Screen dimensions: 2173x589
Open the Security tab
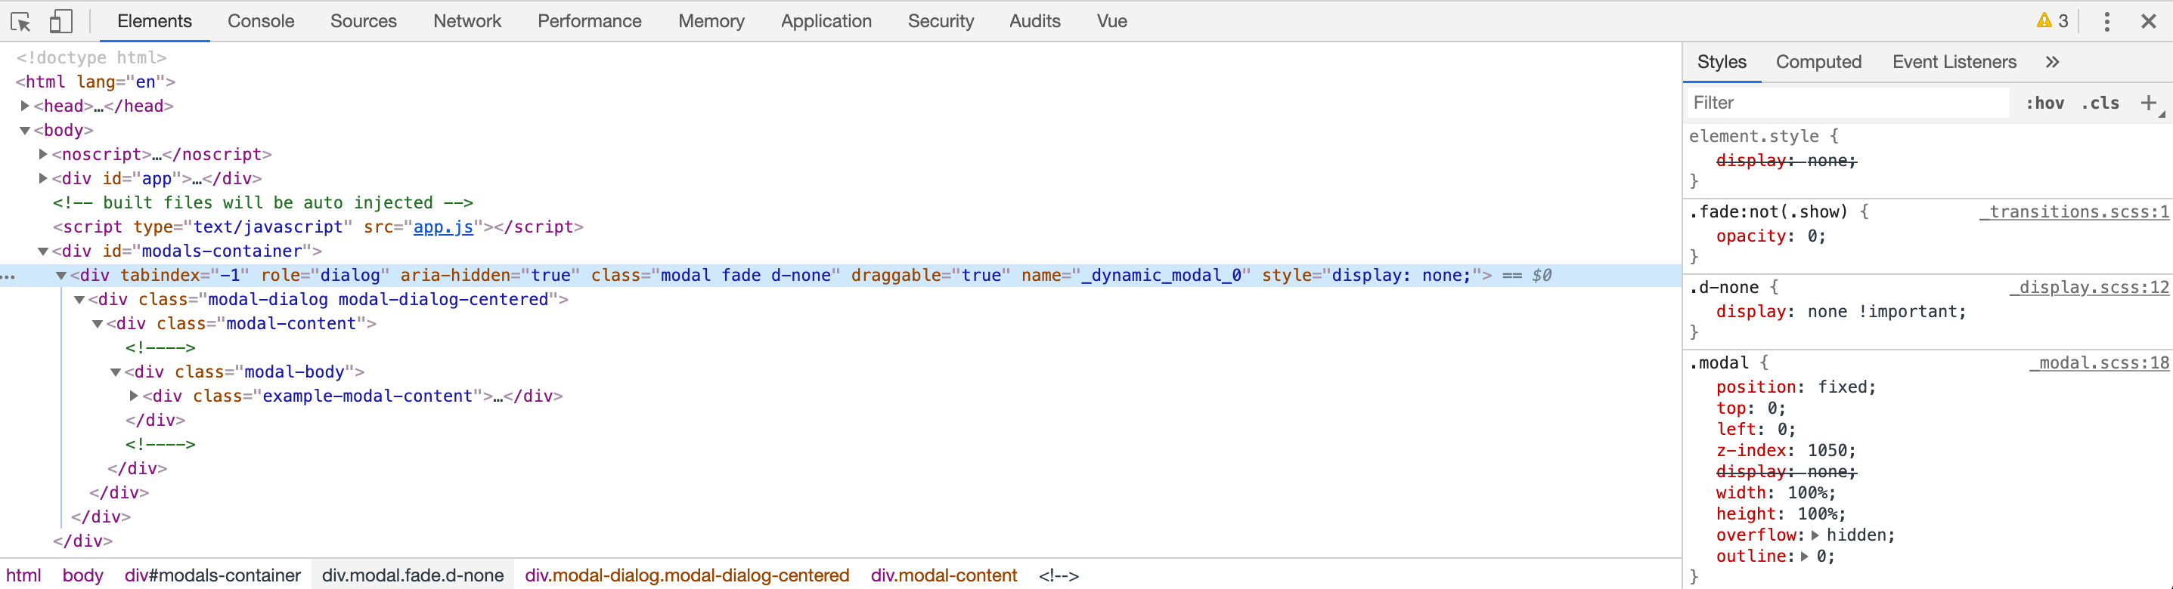pos(941,21)
